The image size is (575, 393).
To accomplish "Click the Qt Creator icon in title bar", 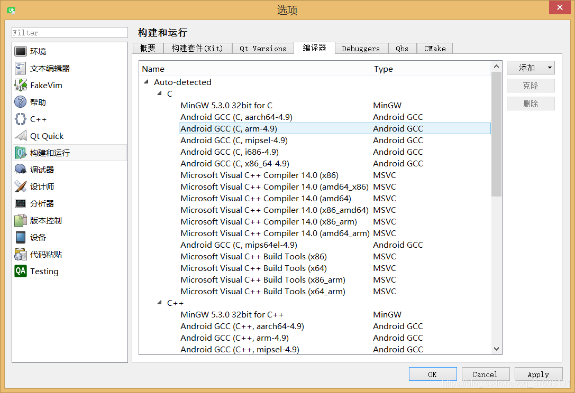I will [11, 10].
